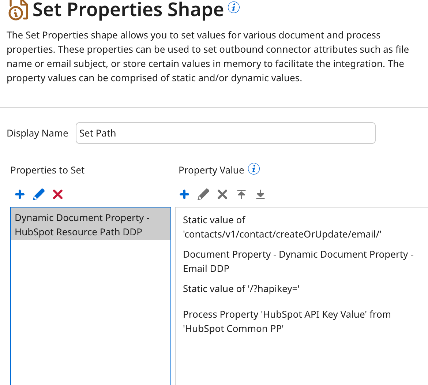Edit the selected property using the pencil icon

[38, 194]
